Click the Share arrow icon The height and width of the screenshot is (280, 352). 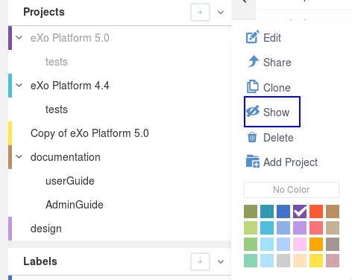(253, 61)
